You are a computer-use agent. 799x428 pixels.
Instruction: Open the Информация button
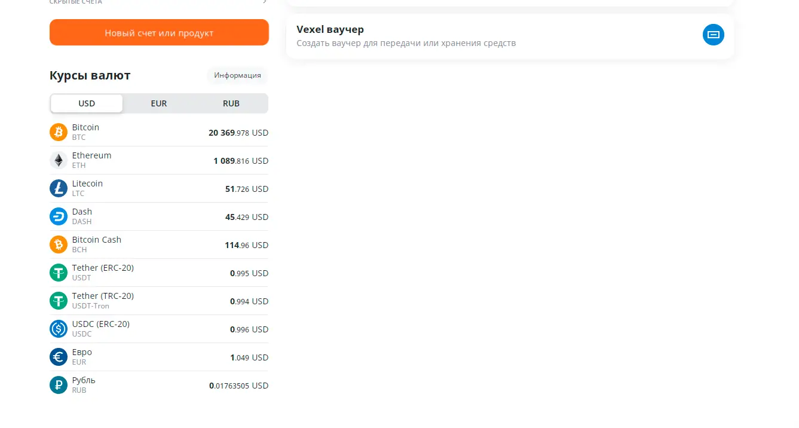click(x=238, y=75)
